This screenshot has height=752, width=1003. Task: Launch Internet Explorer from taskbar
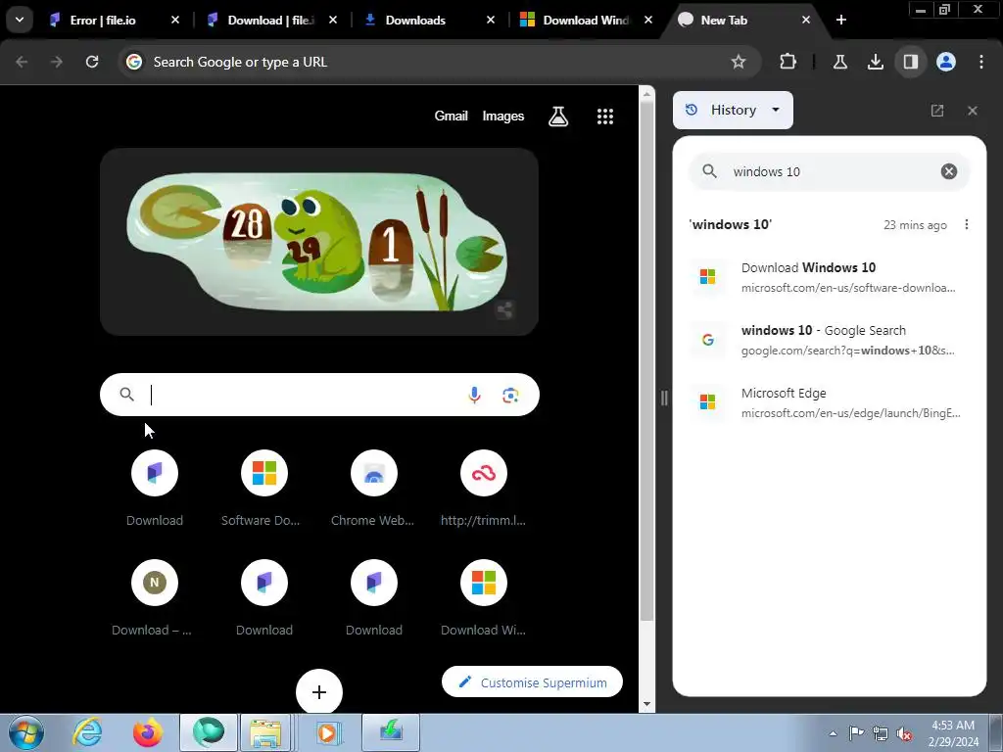click(x=87, y=732)
